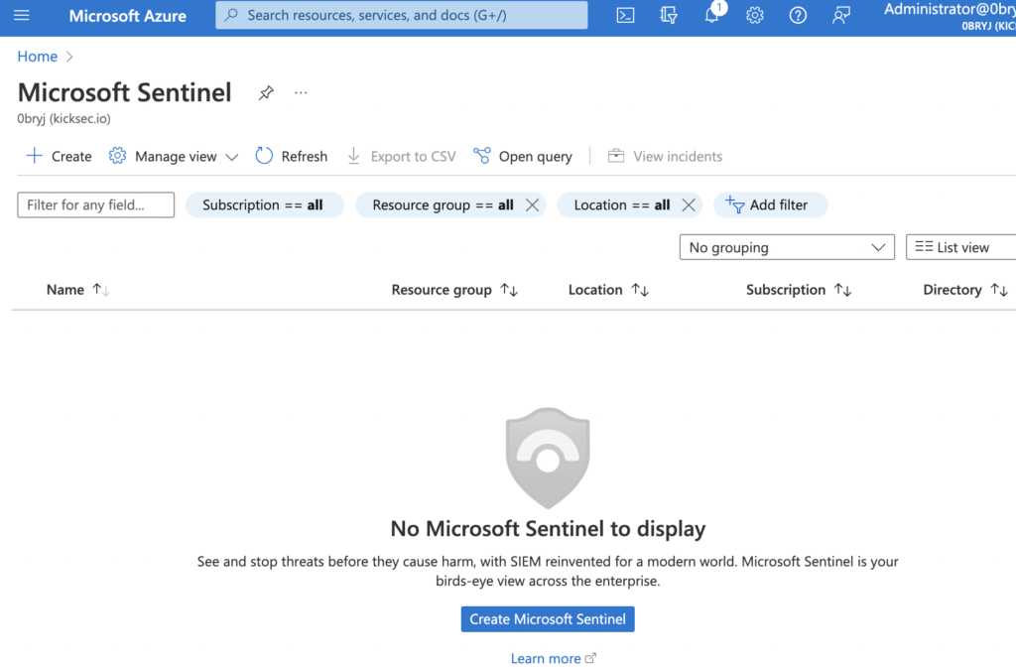Sort by the Directory column
1016x672 pixels.
click(964, 290)
